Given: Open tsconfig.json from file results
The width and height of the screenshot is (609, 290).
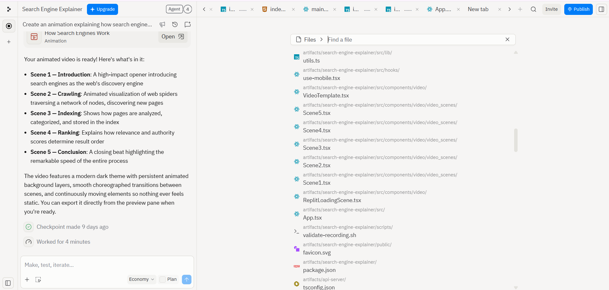Looking at the screenshot, I should coord(403,283).
